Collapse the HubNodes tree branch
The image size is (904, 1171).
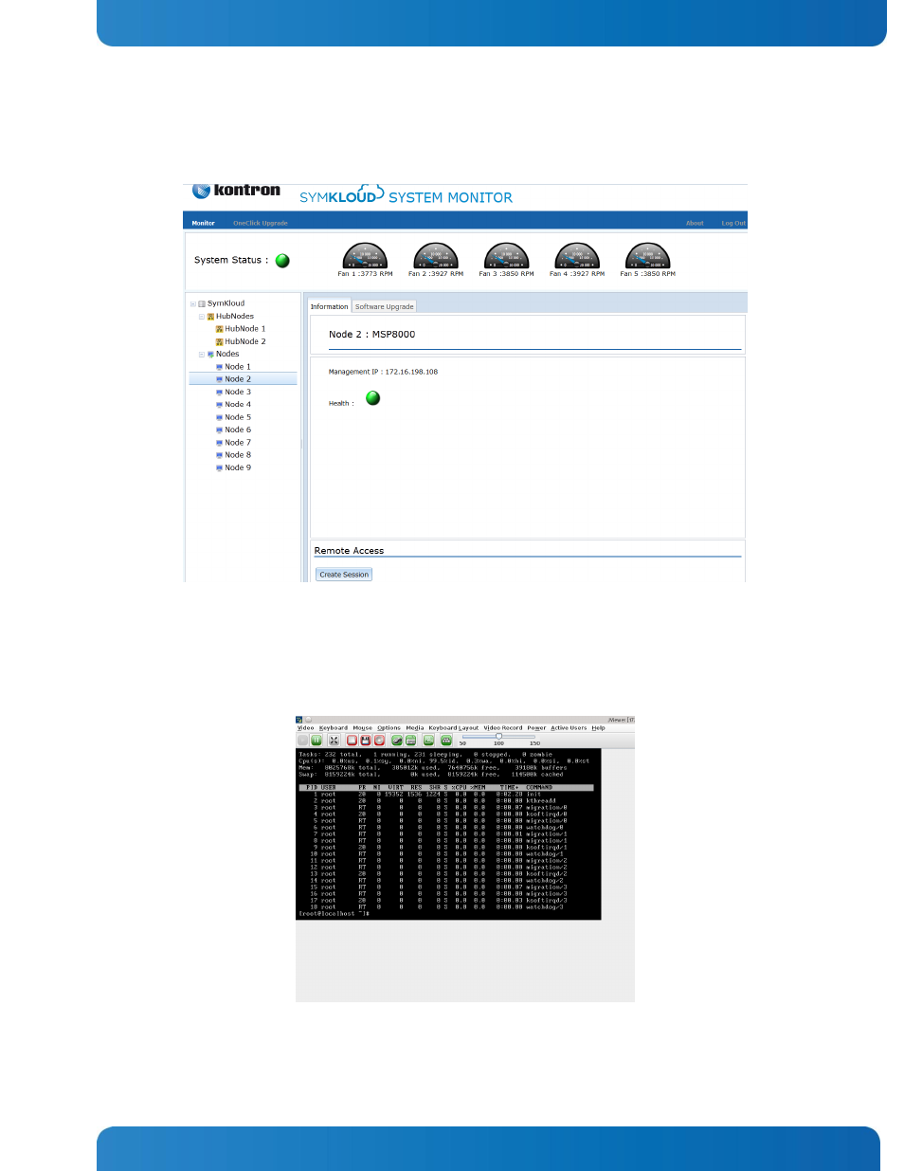202,317
